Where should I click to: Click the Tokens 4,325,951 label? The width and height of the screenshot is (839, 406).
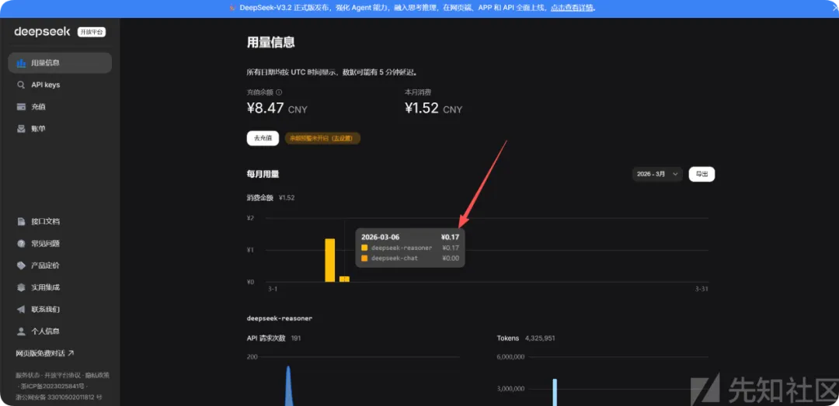click(x=526, y=338)
